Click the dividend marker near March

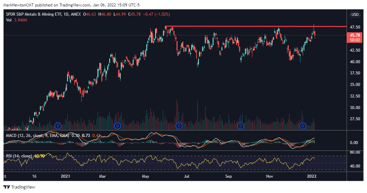tap(117, 126)
